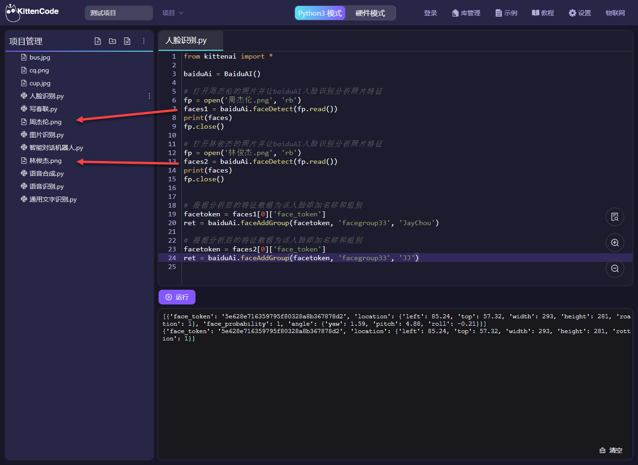This screenshot has height=465, width=638.
Task: Click the import file icon in 项目管理
Action: 127,41
